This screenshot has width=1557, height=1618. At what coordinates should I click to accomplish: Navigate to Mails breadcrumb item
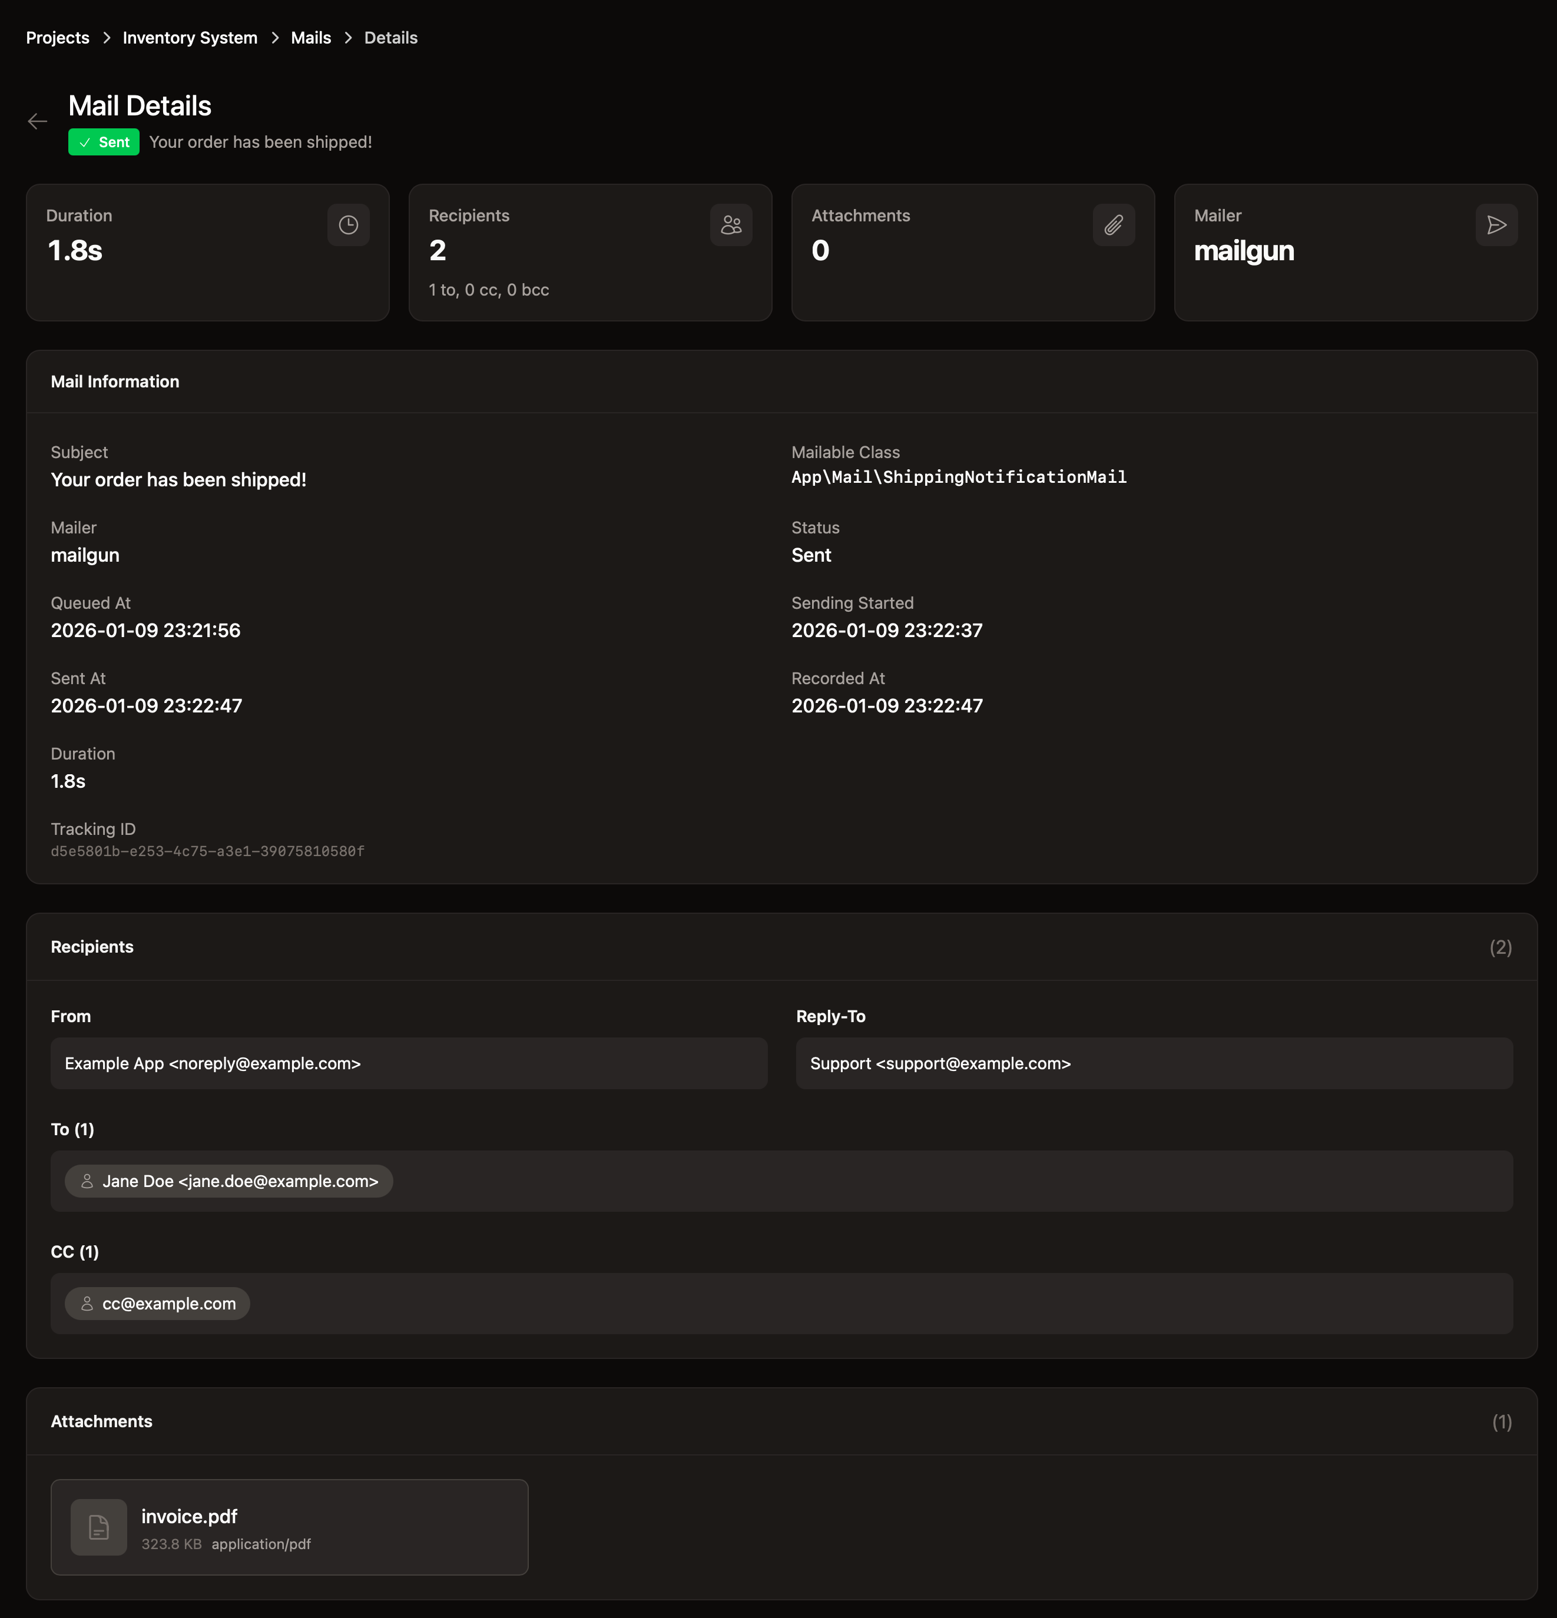click(310, 38)
